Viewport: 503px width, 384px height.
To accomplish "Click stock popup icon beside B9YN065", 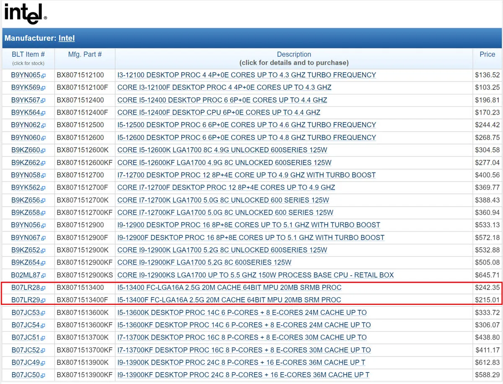I will (x=43, y=76).
